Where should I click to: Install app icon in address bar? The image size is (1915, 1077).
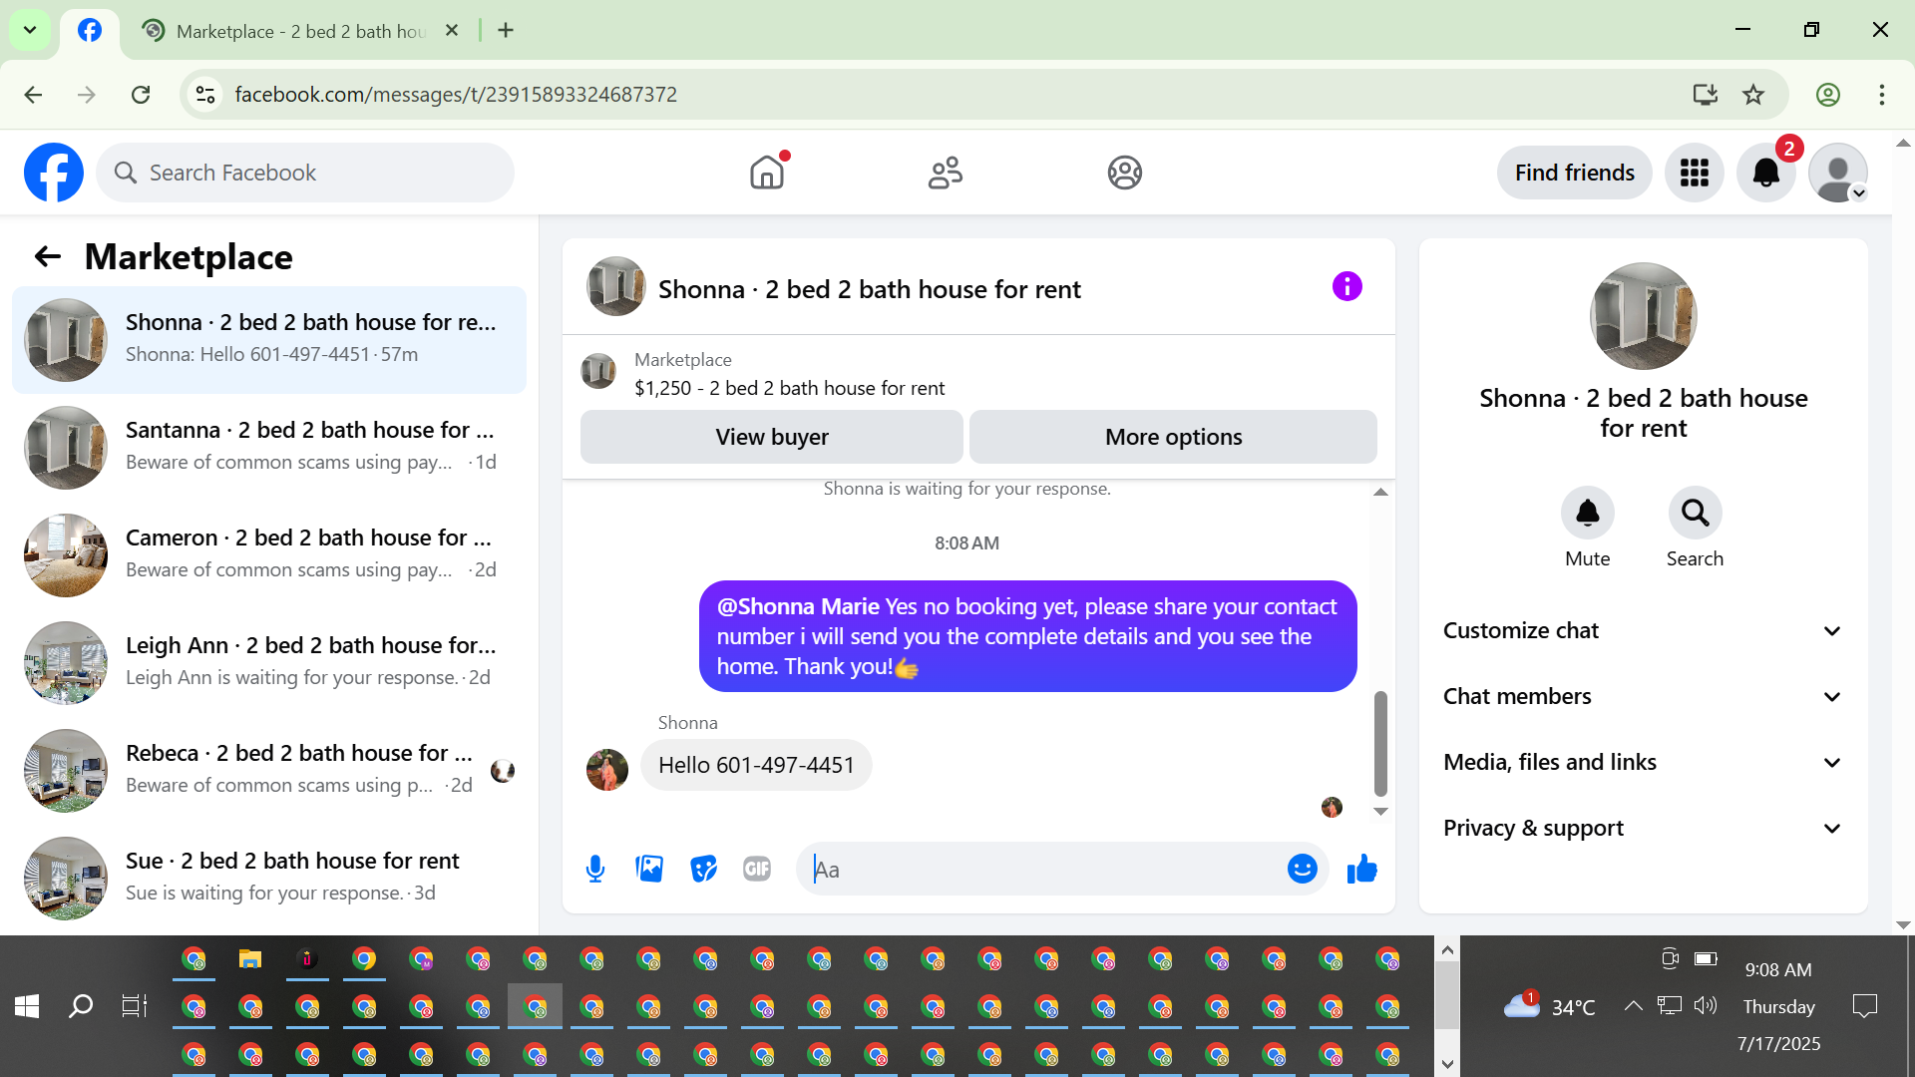tap(1706, 95)
